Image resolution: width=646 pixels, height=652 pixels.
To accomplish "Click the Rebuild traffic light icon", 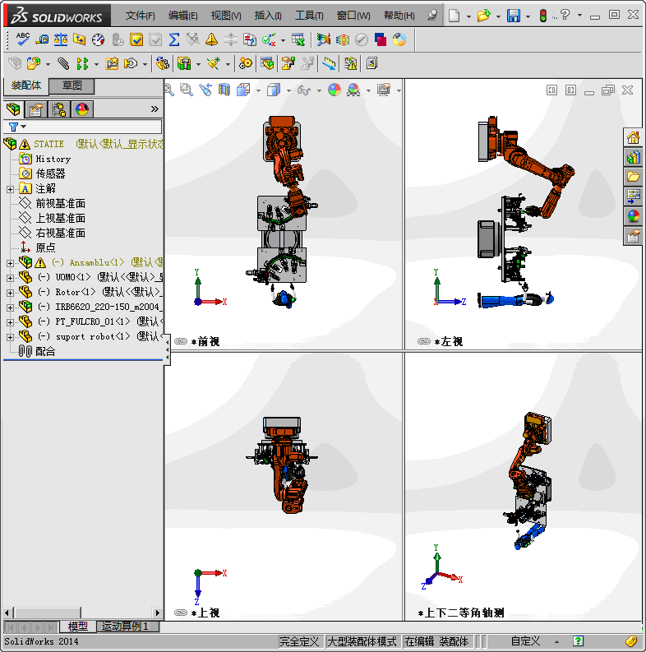I will (542, 16).
